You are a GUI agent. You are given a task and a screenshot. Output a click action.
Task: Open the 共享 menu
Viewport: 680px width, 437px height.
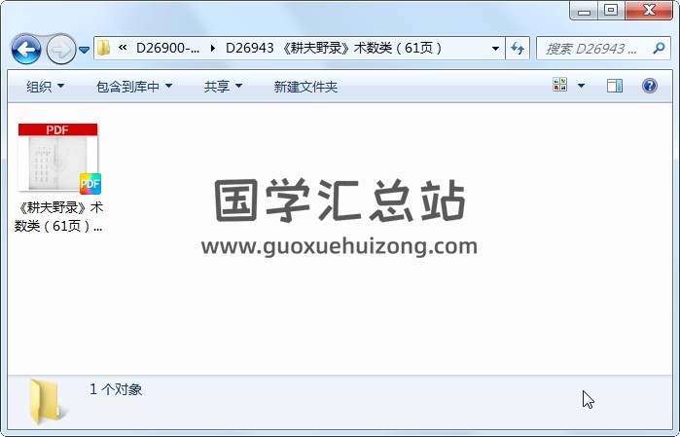point(223,87)
